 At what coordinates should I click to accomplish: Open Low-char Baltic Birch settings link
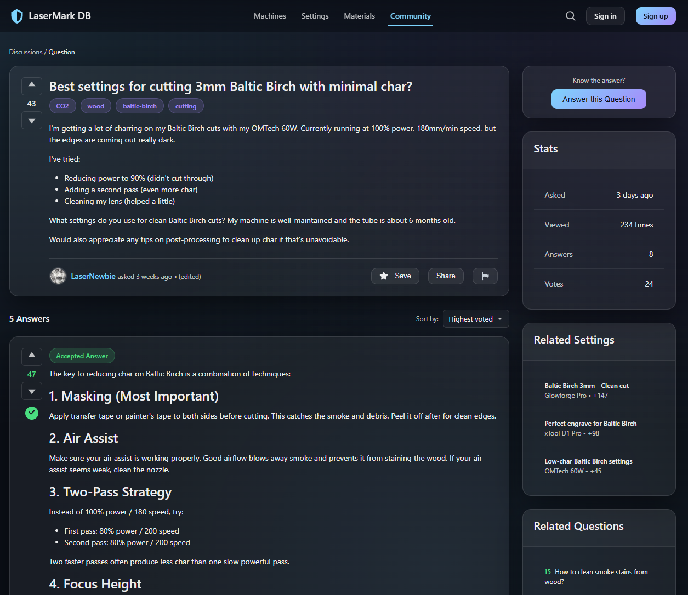[588, 461]
